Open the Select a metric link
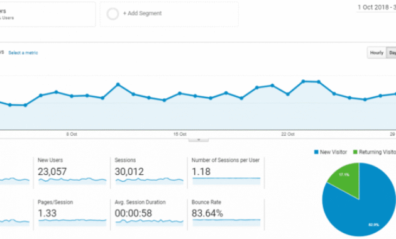The image size is (396, 239). (x=23, y=53)
